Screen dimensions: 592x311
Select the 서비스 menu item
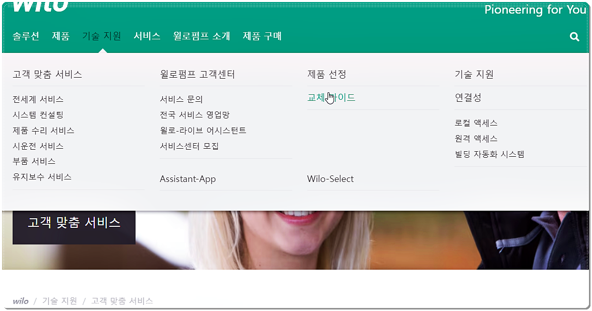click(x=147, y=36)
